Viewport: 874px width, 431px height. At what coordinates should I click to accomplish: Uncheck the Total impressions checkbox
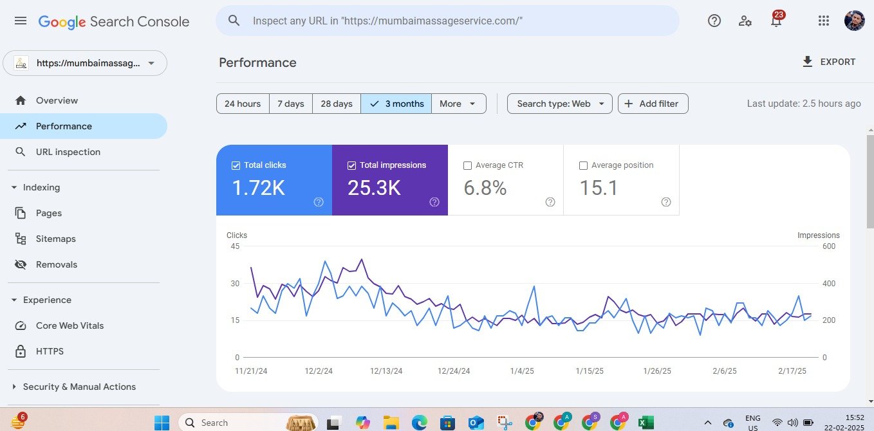click(x=351, y=165)
